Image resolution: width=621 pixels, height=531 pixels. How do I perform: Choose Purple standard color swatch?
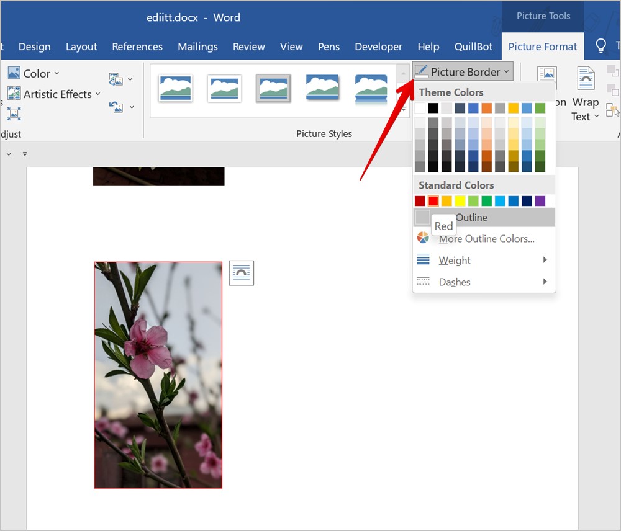540,201
